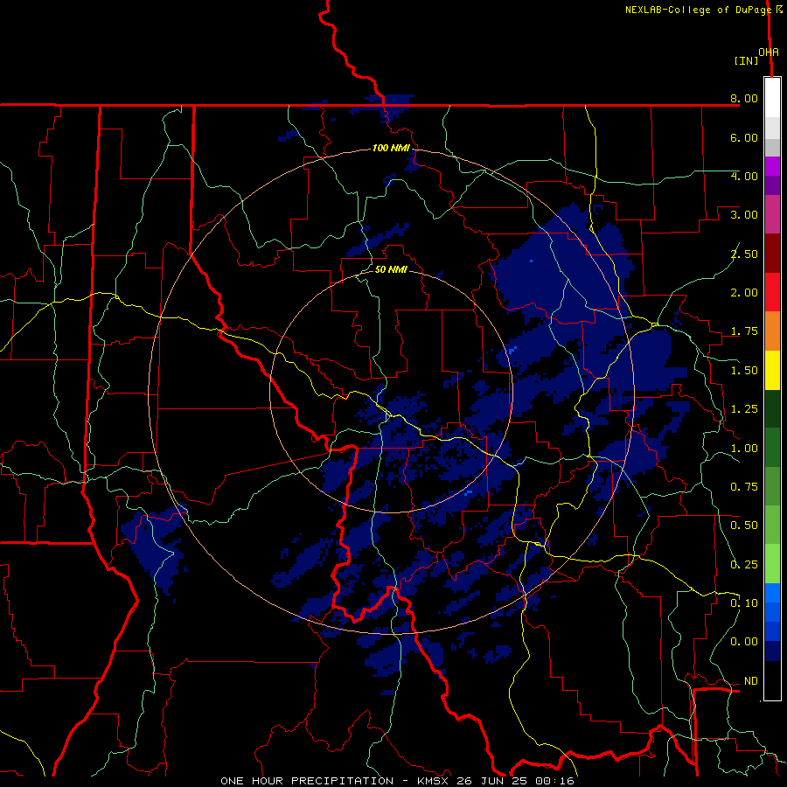Click the 2.00 scale value
This screenshot has width=787, height=787.
point(744,293)
